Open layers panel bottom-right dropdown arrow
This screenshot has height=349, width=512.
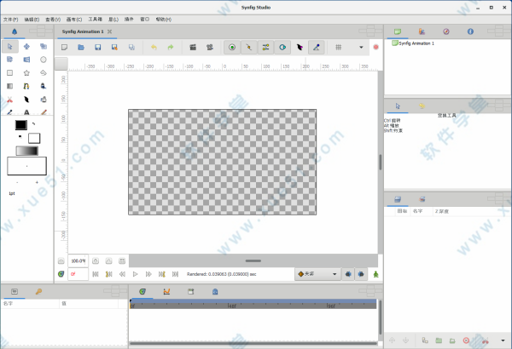(x=503, y=340)
